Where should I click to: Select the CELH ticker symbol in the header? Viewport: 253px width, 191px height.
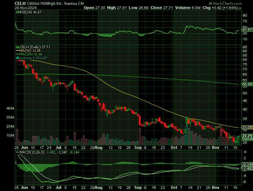pos(20,3)
